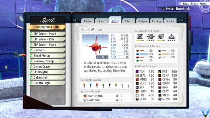210x118 pixels.
Task: Click the BURN status icon
Action: pyautogui.click(x=137, y=91)
